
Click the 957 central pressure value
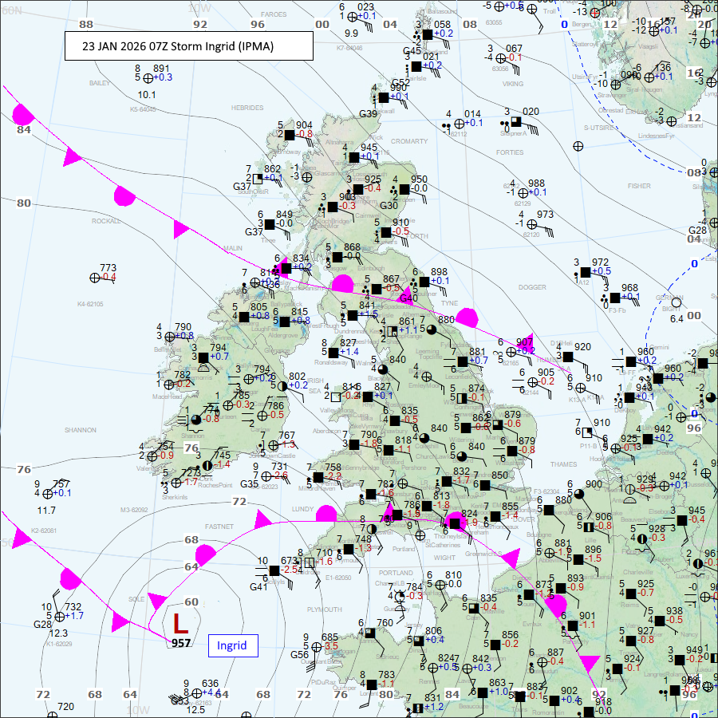[180, 642]
